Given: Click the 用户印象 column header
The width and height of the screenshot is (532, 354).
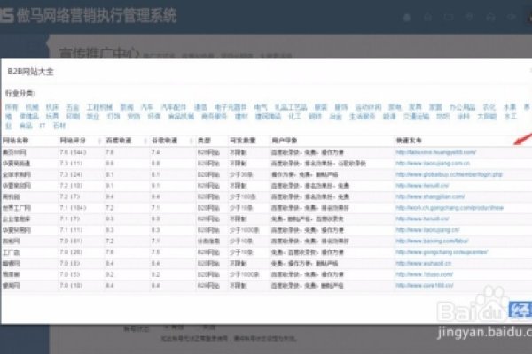Looking at the screenshot, I should pyautogui.click(x=285, y=141).
